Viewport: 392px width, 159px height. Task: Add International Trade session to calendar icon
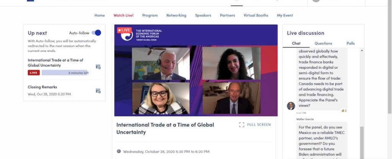[98, 67]
